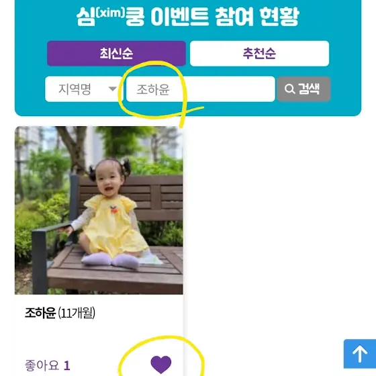Click the (11개월) age label
The width and height of the screenshot is (376, 376).
pos(77,313)
